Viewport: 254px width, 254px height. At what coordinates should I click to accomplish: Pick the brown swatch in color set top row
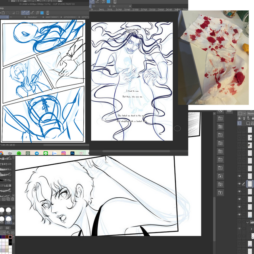(7, 237)
